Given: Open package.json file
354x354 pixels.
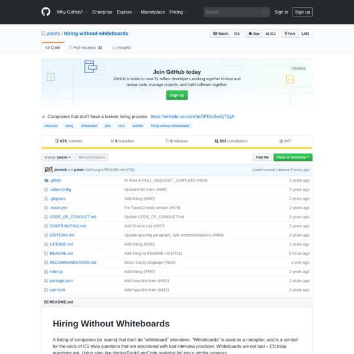Looking at the screenshot, I should pos(61,281).
